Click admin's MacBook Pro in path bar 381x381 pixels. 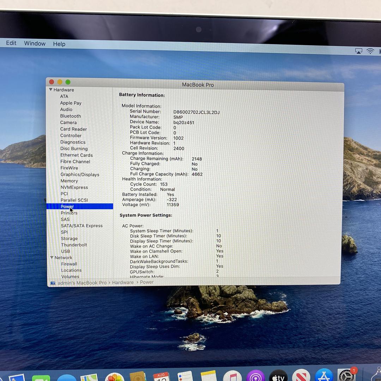click(x=82, y=283)
